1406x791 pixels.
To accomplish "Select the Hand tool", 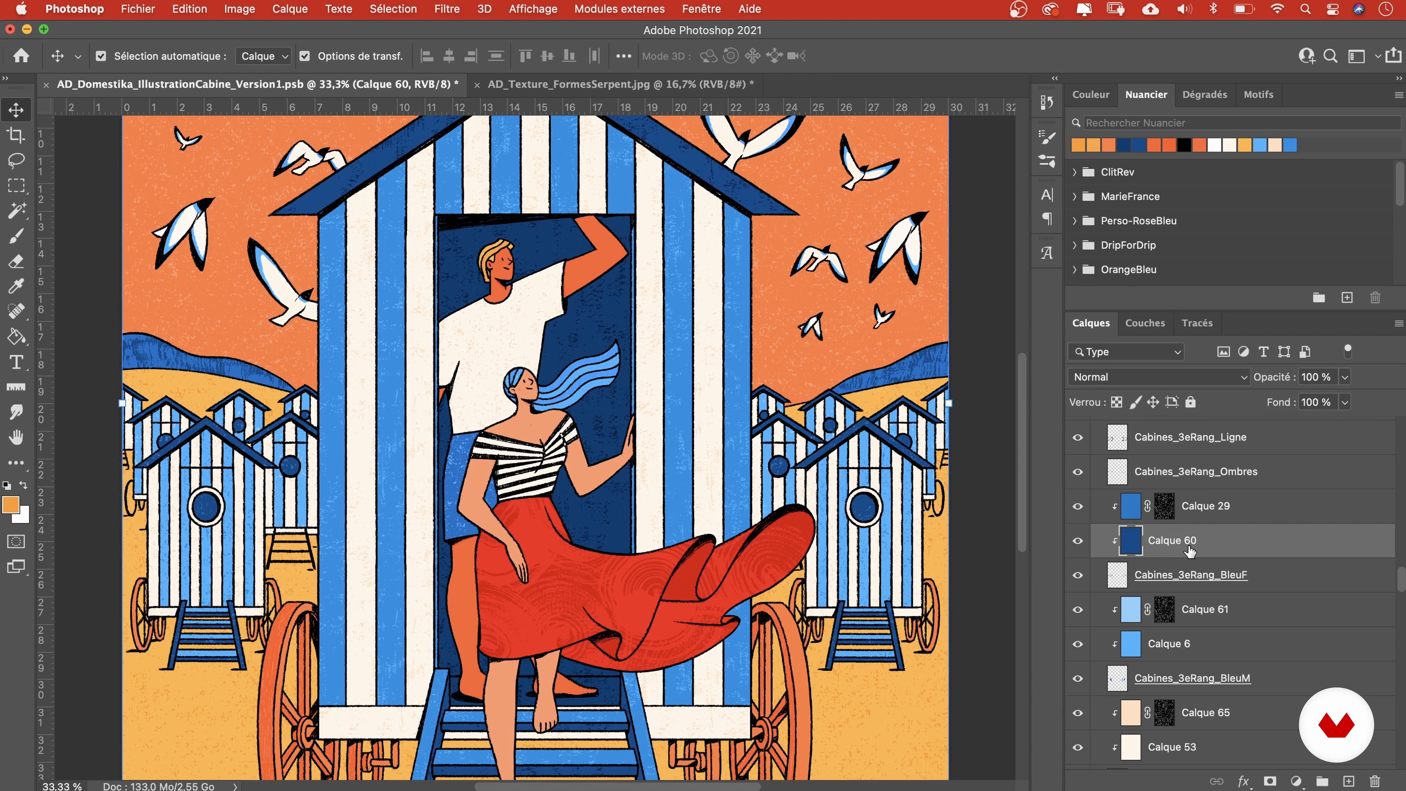I will (x=16, y=437).
